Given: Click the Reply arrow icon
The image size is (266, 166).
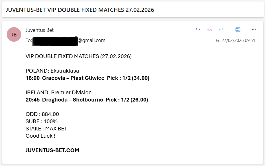Looking at the screenshot, I should point(198,29).
